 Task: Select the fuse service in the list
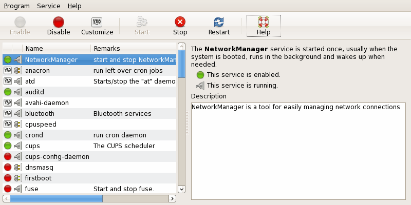[32, 189]
